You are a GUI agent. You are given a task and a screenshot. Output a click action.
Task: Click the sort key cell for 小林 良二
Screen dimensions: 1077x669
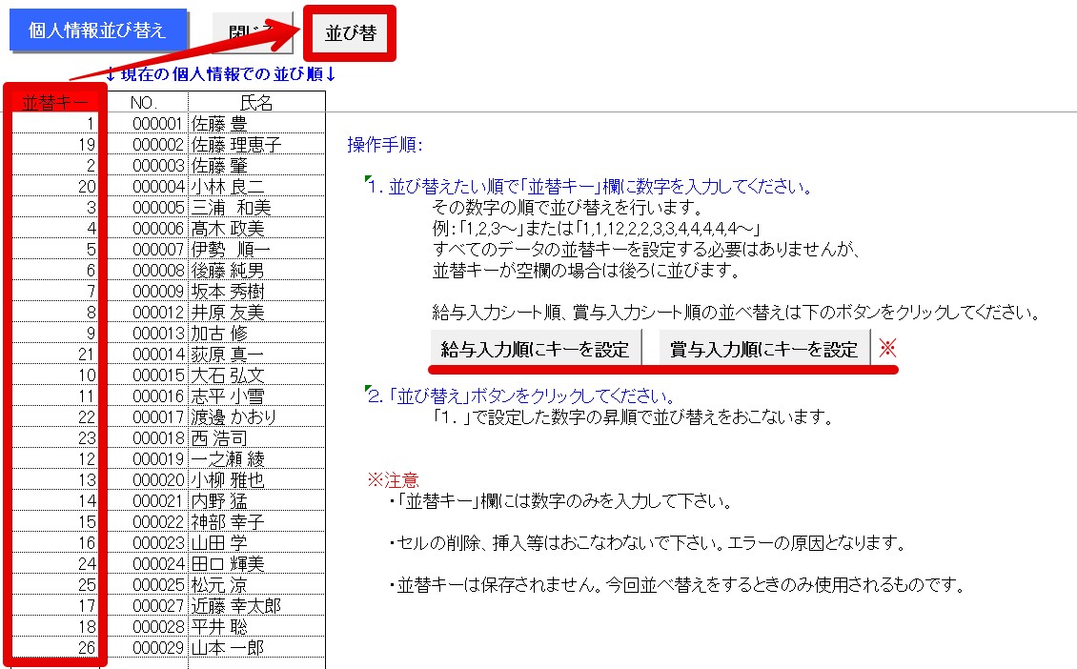click(55, 186)
